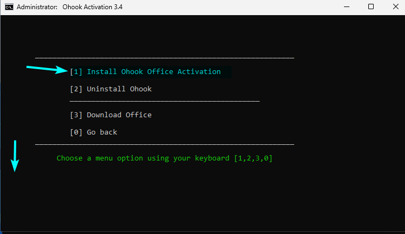Click the cyan arrow pointing to option 1
This screenshot has height=234, width=405.
(x=47, y=69)
